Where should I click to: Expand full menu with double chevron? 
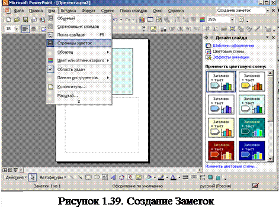pyautogui.click(x=79, y=102)
